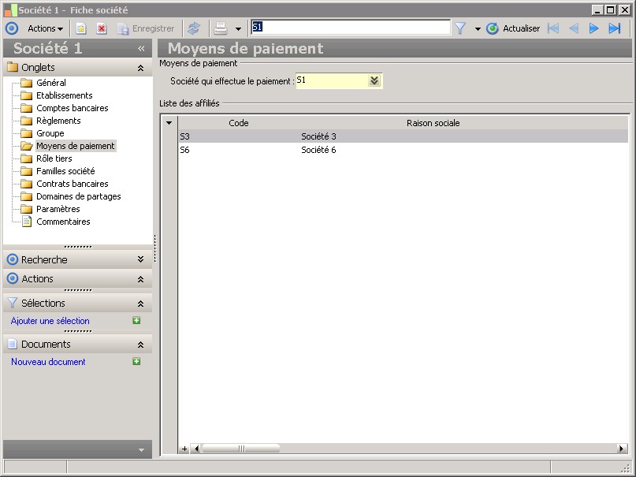Click the Recherche section icon
This screenshot has width=636, height=477.
pyautogui.click(x=13, y=259)
